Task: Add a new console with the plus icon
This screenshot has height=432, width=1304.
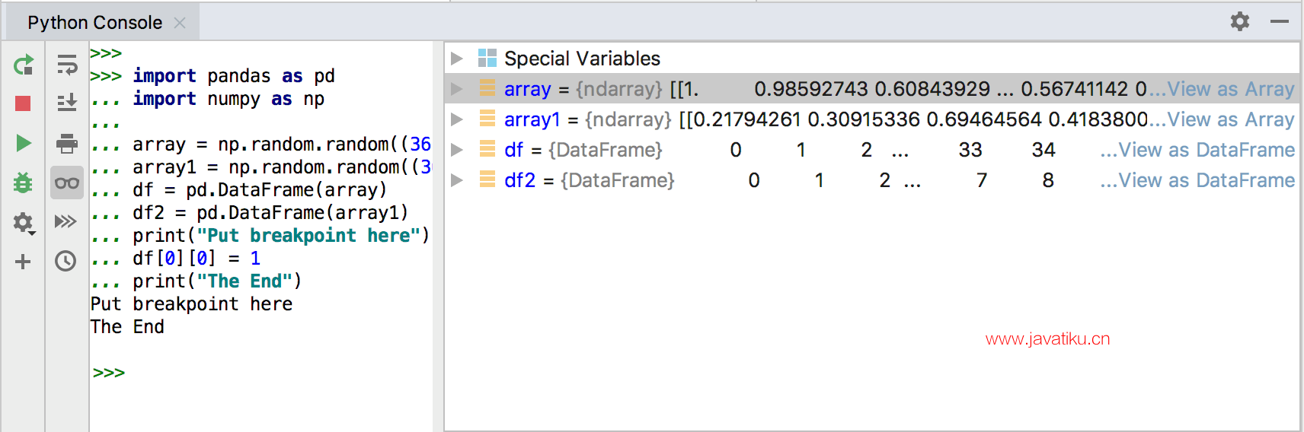Action: [23, 262]
